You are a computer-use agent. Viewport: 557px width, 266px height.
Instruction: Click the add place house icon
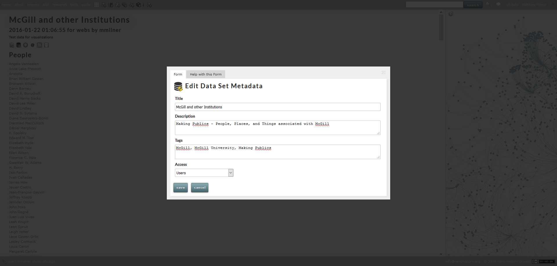click(x=117, y=5)
